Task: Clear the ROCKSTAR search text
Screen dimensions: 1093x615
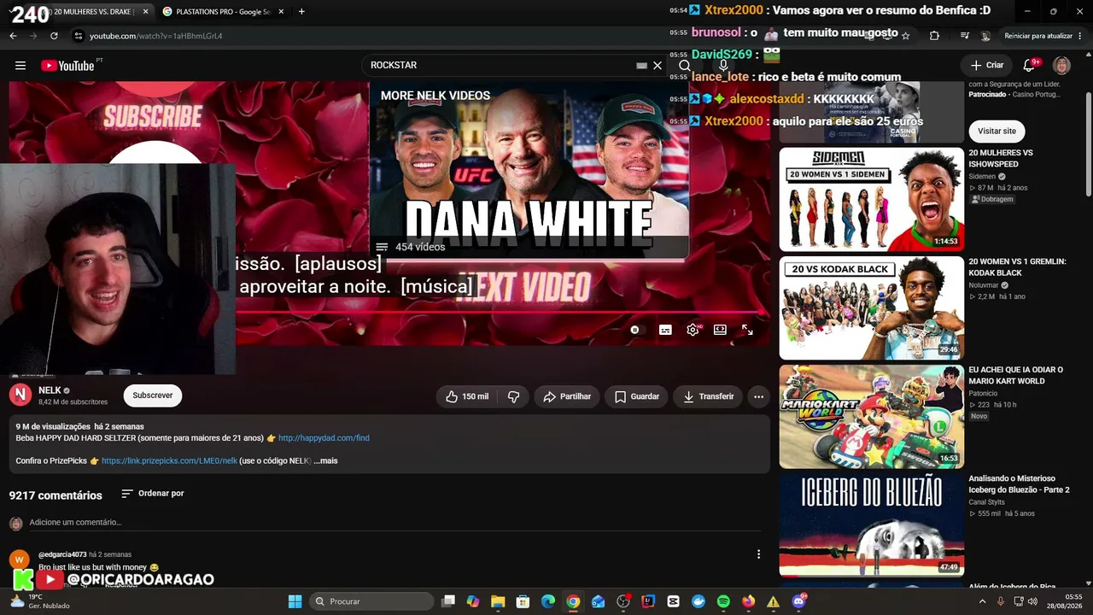Action: point(658,66)
